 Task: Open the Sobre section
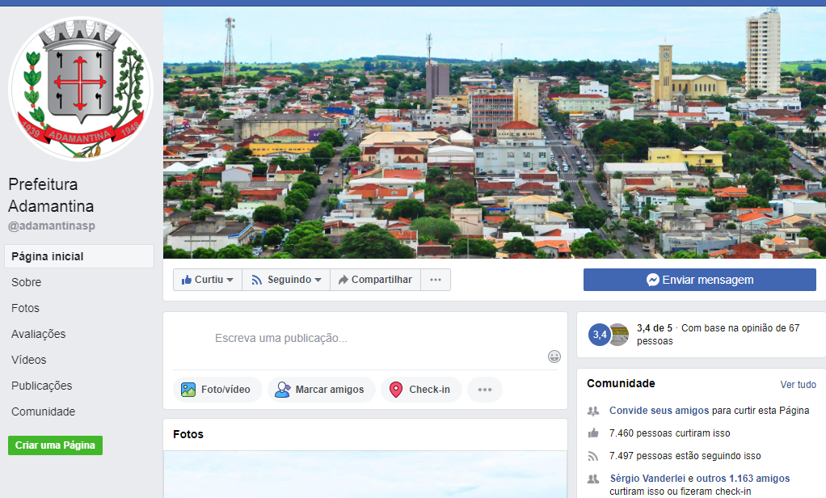pyautogui.click(x=27, y=282)
